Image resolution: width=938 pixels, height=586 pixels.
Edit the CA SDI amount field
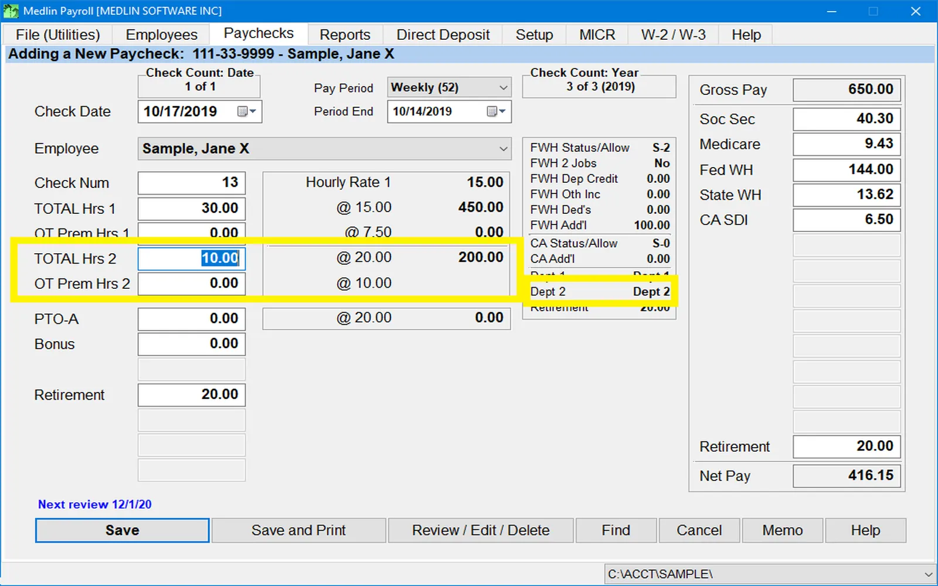[847, 220]
